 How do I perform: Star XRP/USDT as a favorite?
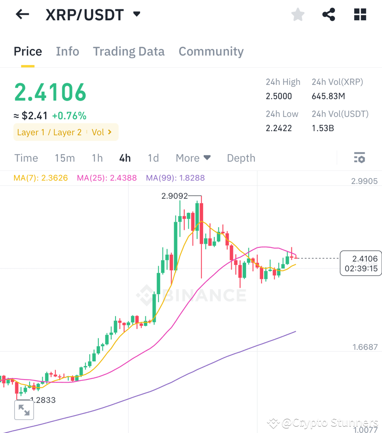[x=297, y=14]
